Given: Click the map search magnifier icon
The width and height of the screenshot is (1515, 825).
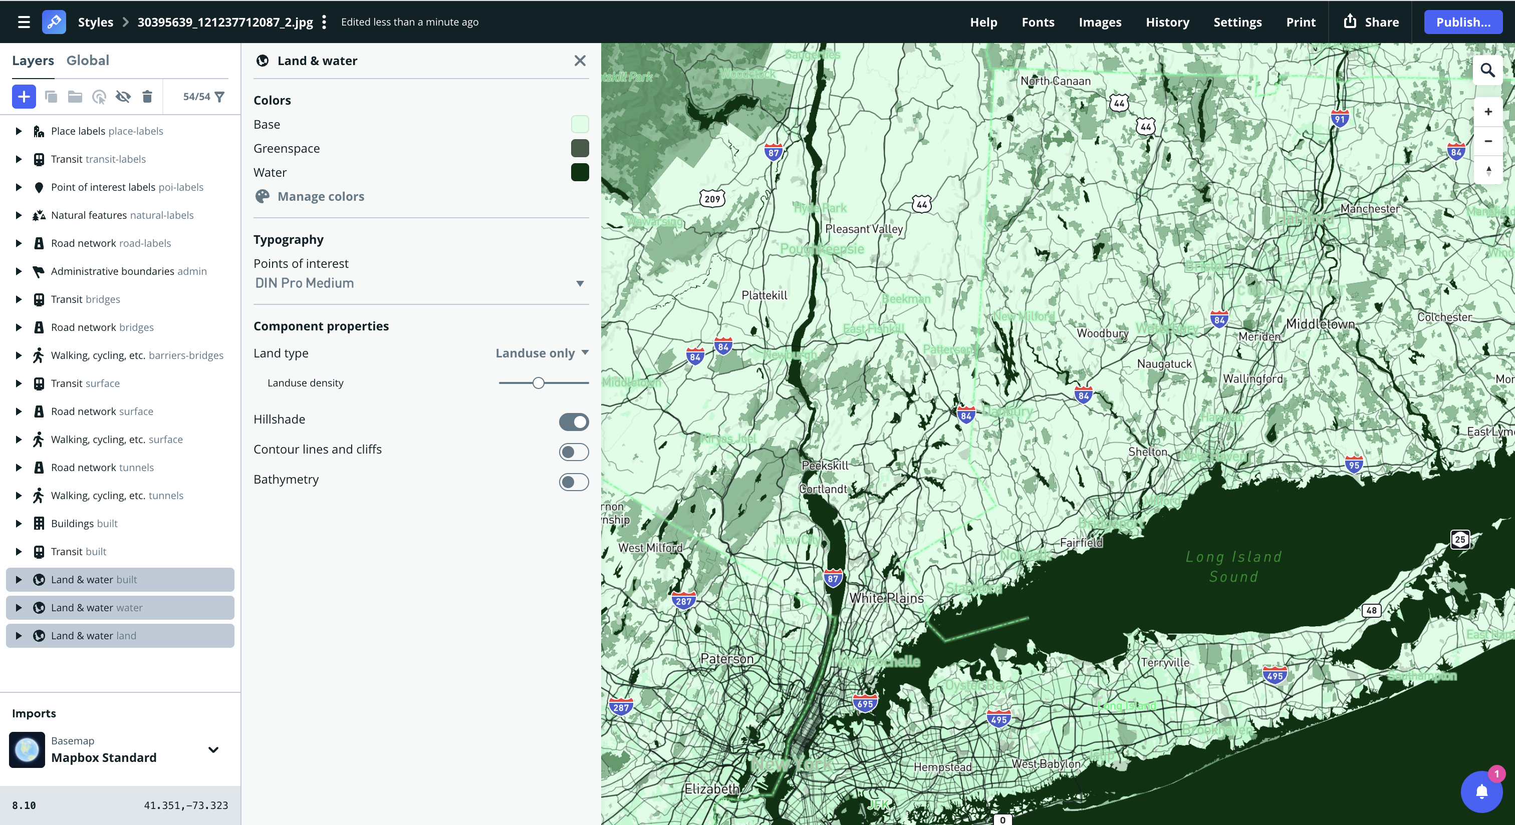Looking at the screenshot, I should coord(1487,71).
